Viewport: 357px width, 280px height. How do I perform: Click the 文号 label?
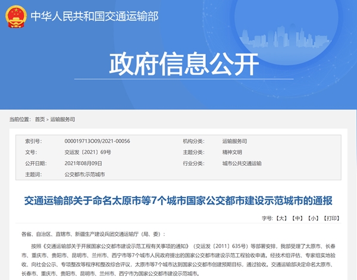pyautogui.click(x=31, y=152)
